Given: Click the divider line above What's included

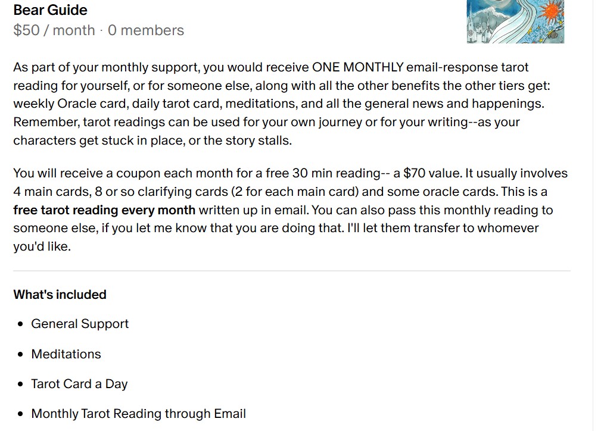Looking at the screenshot, I should click(x=292, y=271).
